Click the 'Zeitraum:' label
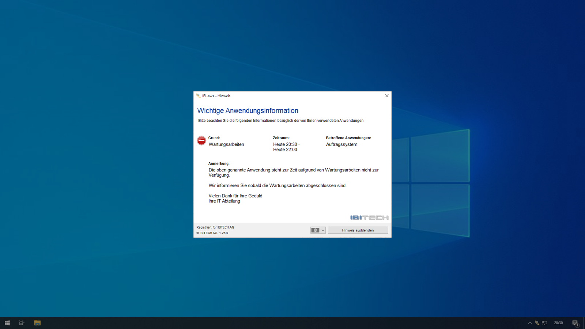 click(281, 138)
